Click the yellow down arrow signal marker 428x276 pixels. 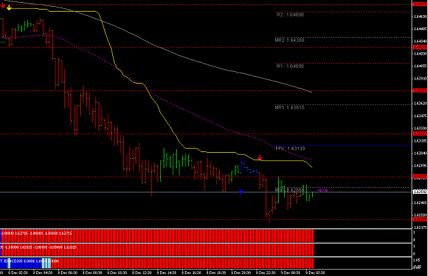coord(9,8)
